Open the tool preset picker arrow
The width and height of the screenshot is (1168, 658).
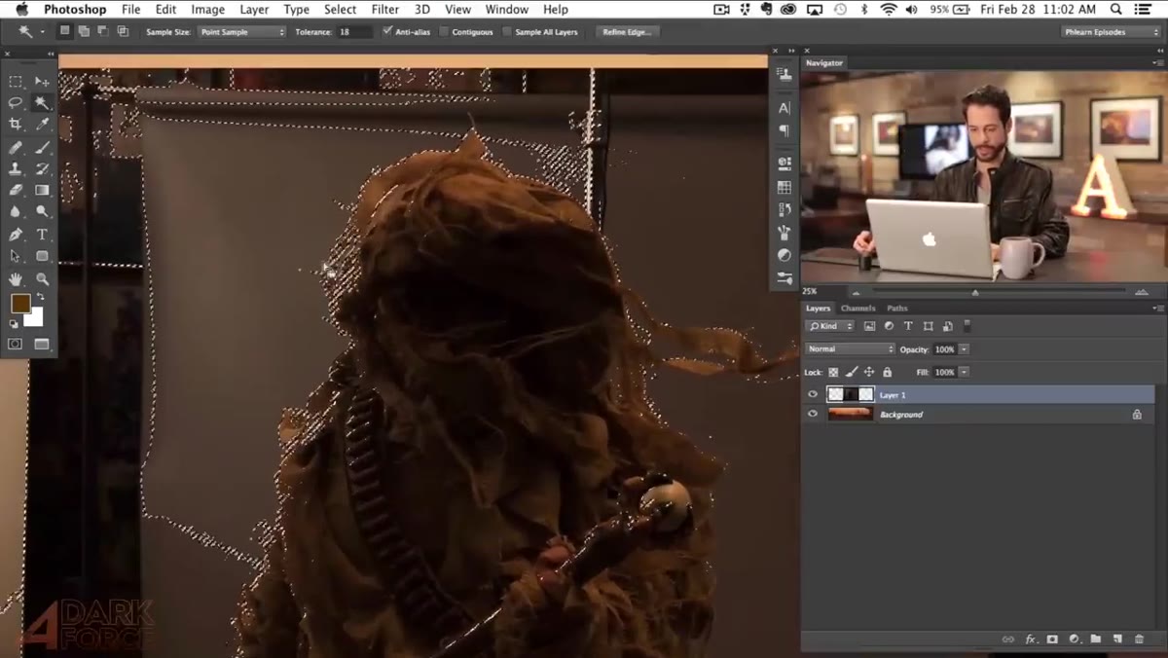42,32
